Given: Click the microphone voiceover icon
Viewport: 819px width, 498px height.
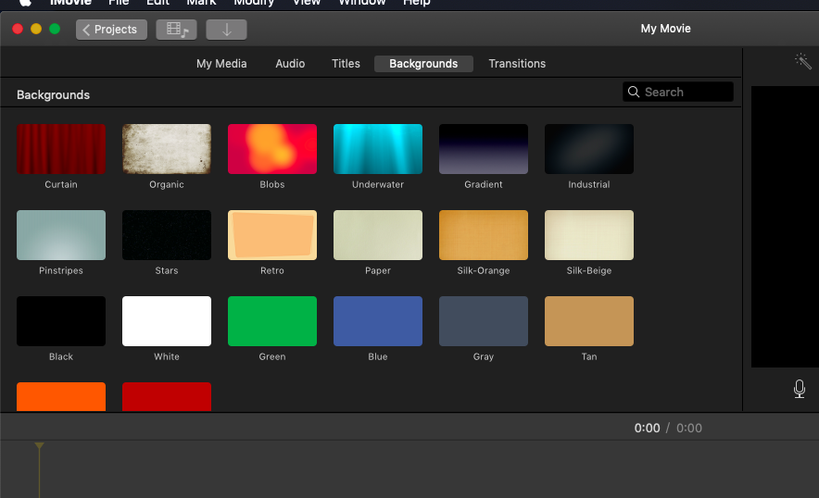Looking at the screenshot, I should pyautogui.click(x=800, y=389).
